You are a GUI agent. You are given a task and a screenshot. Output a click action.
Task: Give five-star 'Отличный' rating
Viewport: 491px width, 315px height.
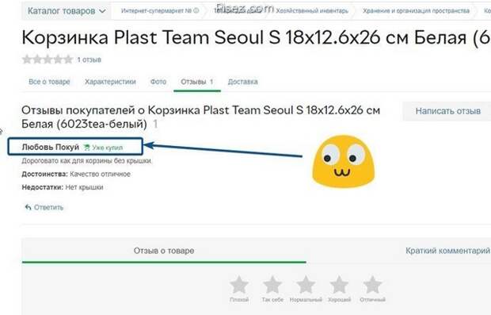pyautogui.click(x=372, y=284)
